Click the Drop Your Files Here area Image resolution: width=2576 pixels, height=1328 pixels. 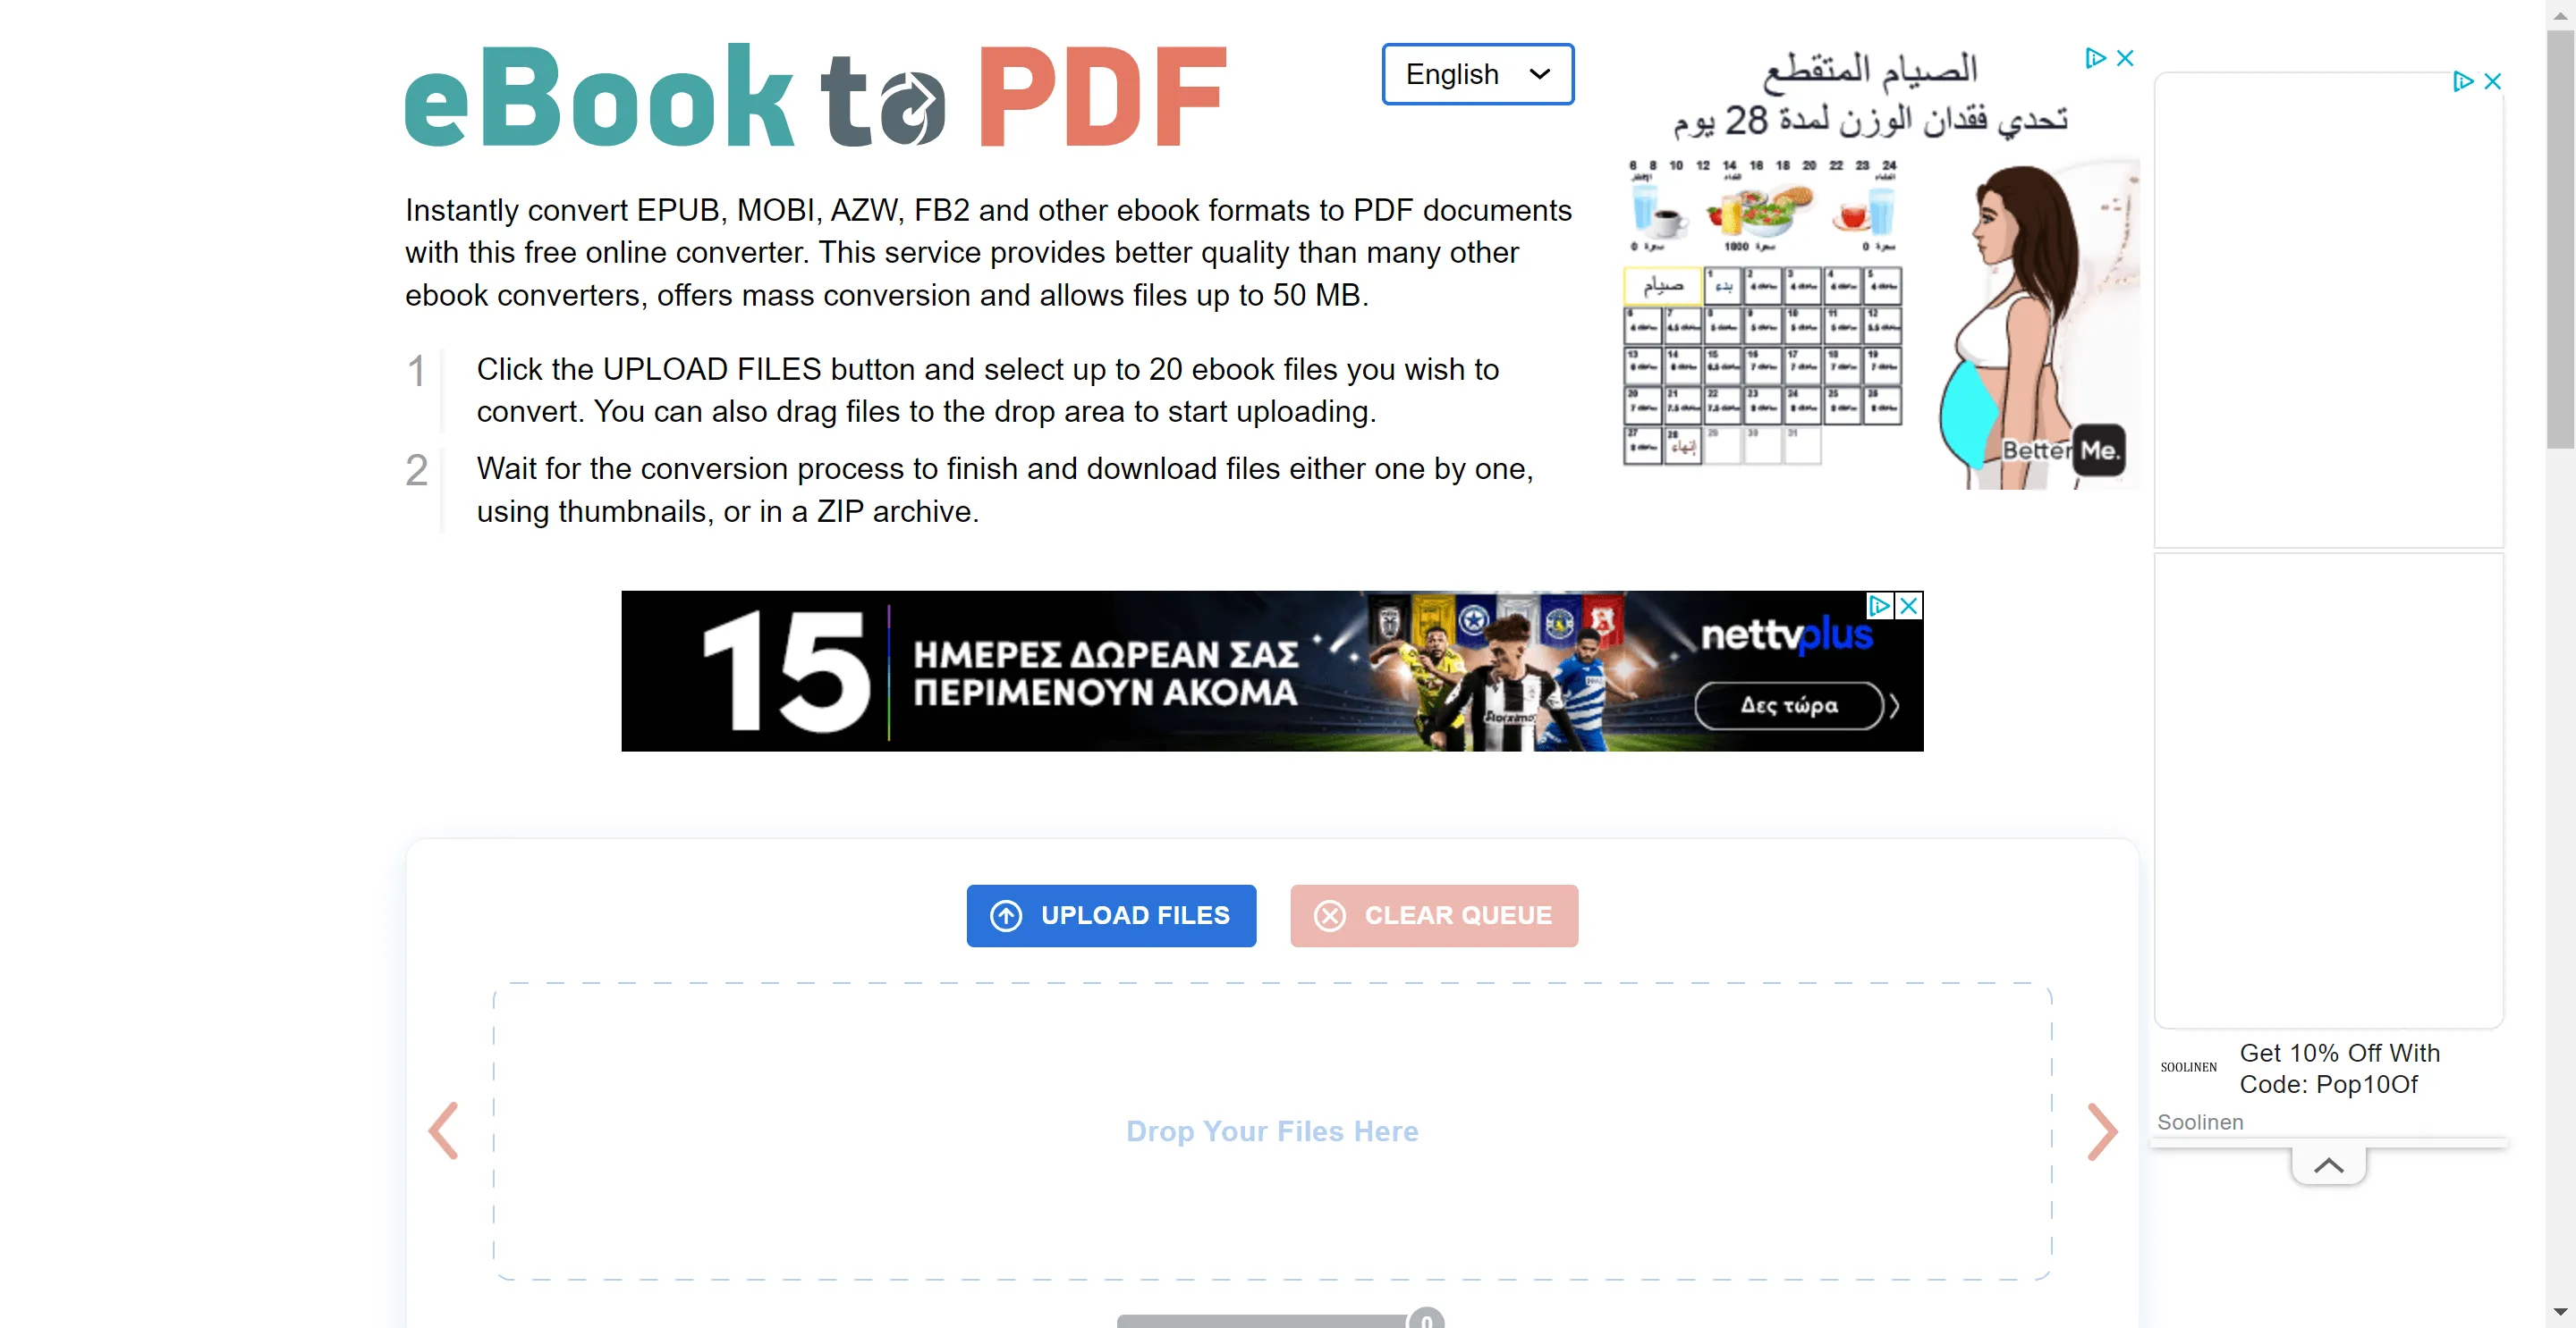pyautogui.click(x=1271, y=1130)
